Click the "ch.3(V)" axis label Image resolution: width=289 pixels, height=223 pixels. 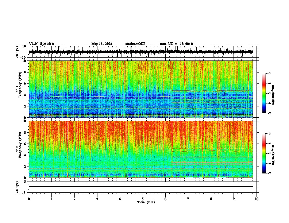18,187
